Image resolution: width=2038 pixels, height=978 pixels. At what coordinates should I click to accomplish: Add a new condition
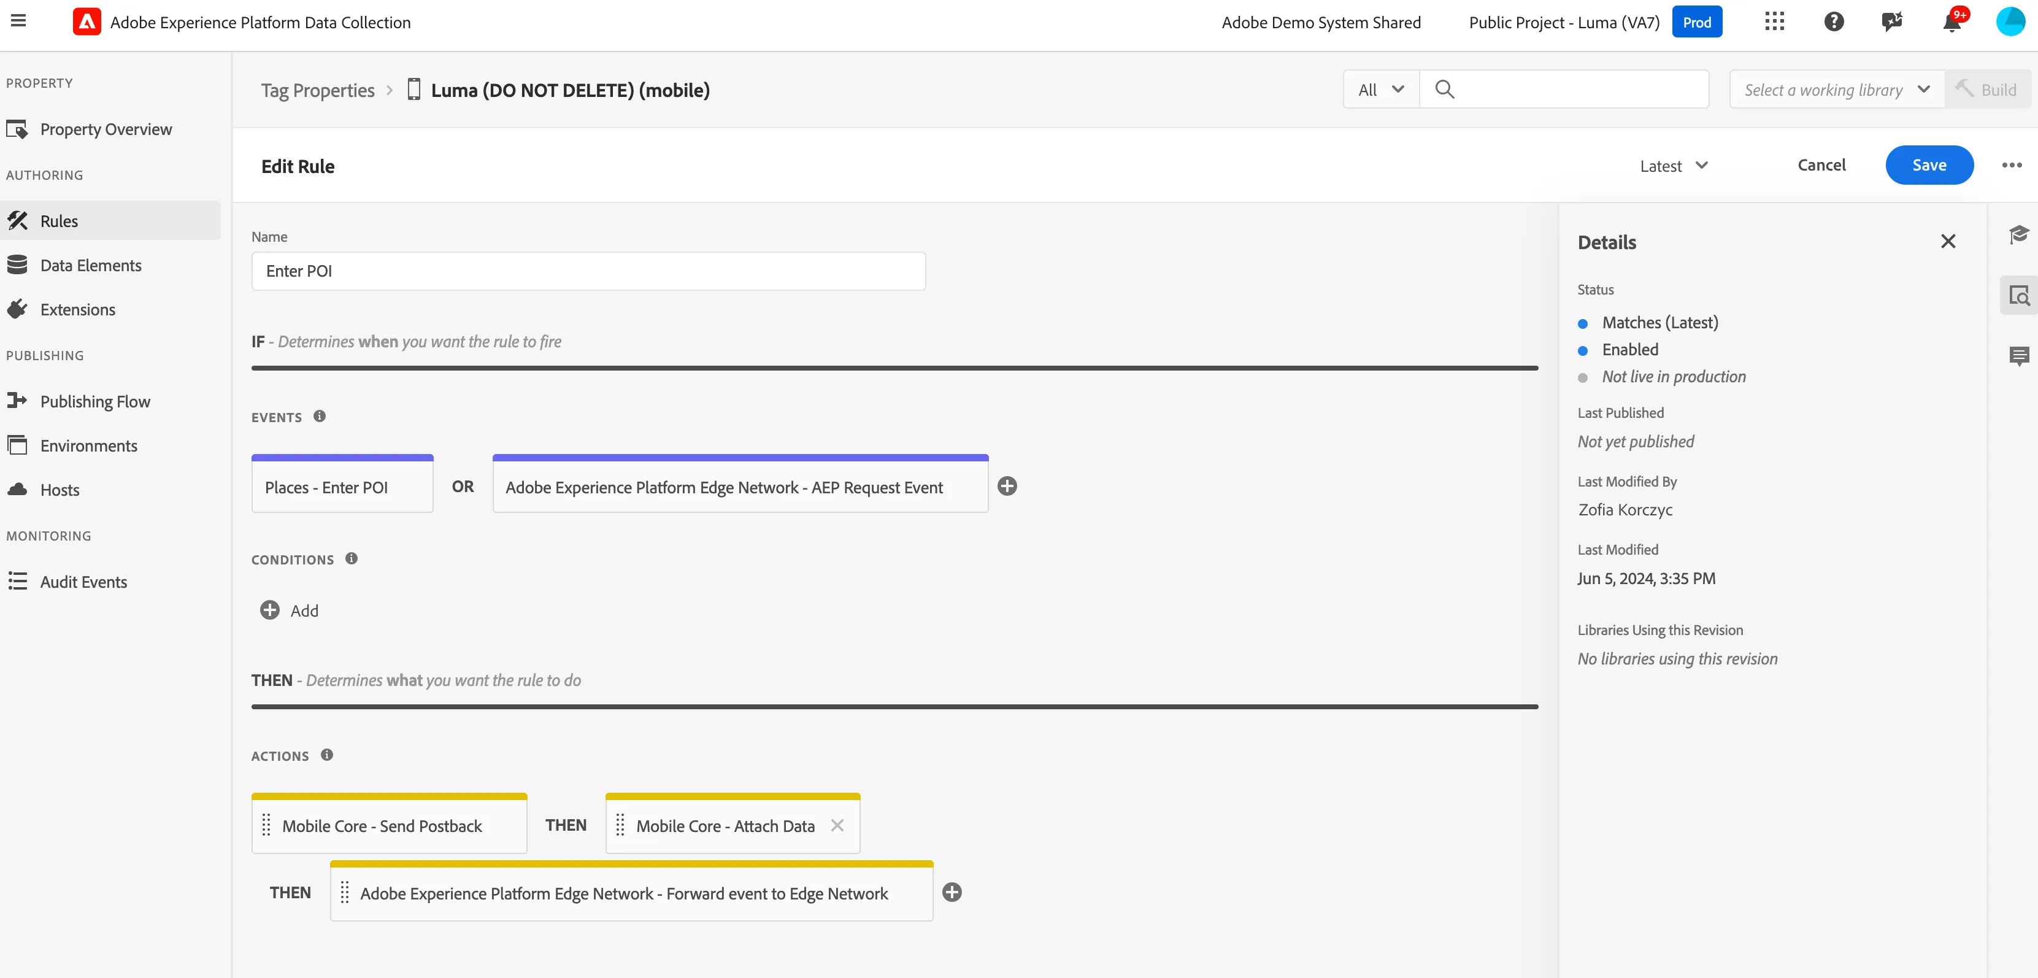(x=290, y=610)
